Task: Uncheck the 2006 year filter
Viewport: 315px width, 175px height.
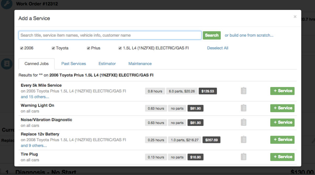Action: tap(22, 48)
